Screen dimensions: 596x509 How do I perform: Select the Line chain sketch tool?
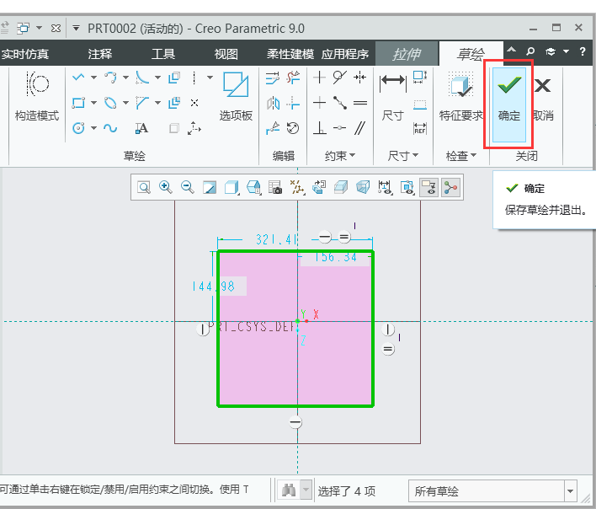coord(78,78)
